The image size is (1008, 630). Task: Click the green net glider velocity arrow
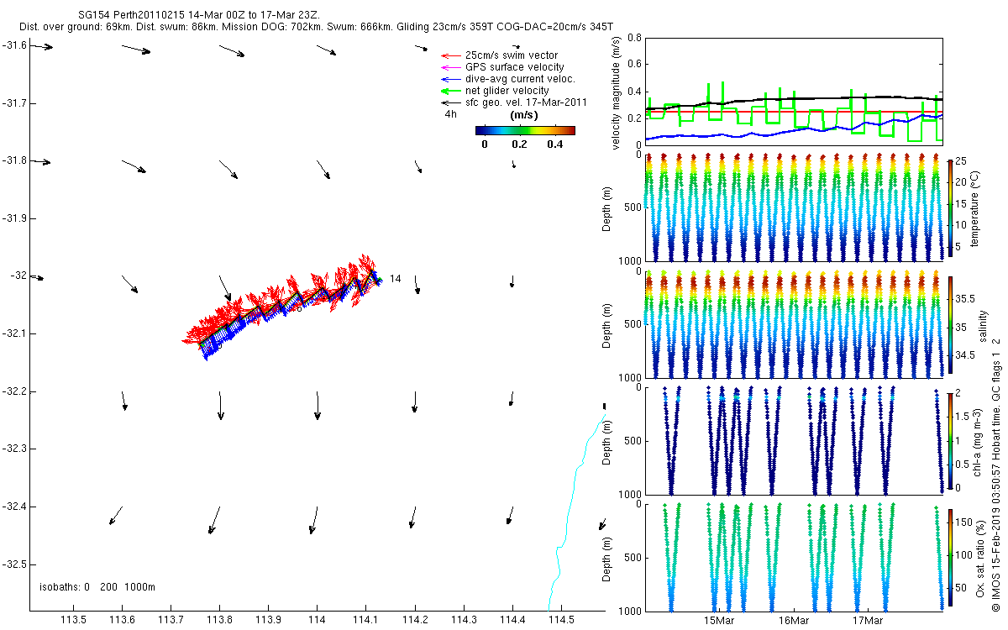coord(452,91)
